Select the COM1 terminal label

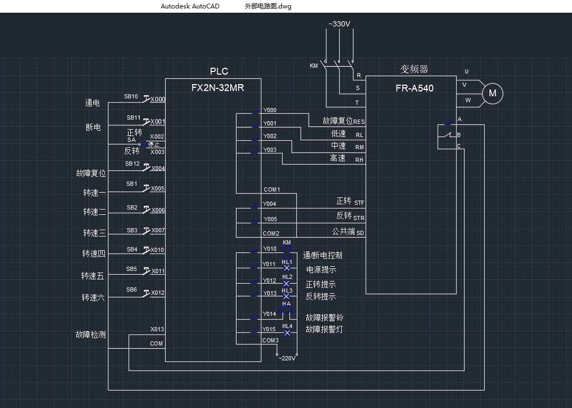coord(272,190)
